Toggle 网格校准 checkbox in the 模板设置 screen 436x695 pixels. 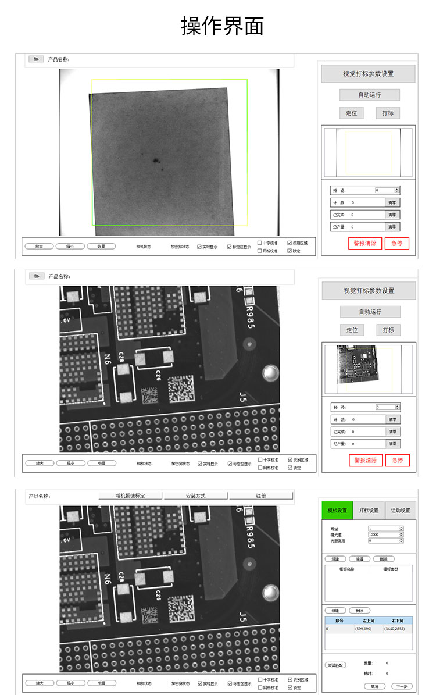pyautogui.click(x=260, y=687)
